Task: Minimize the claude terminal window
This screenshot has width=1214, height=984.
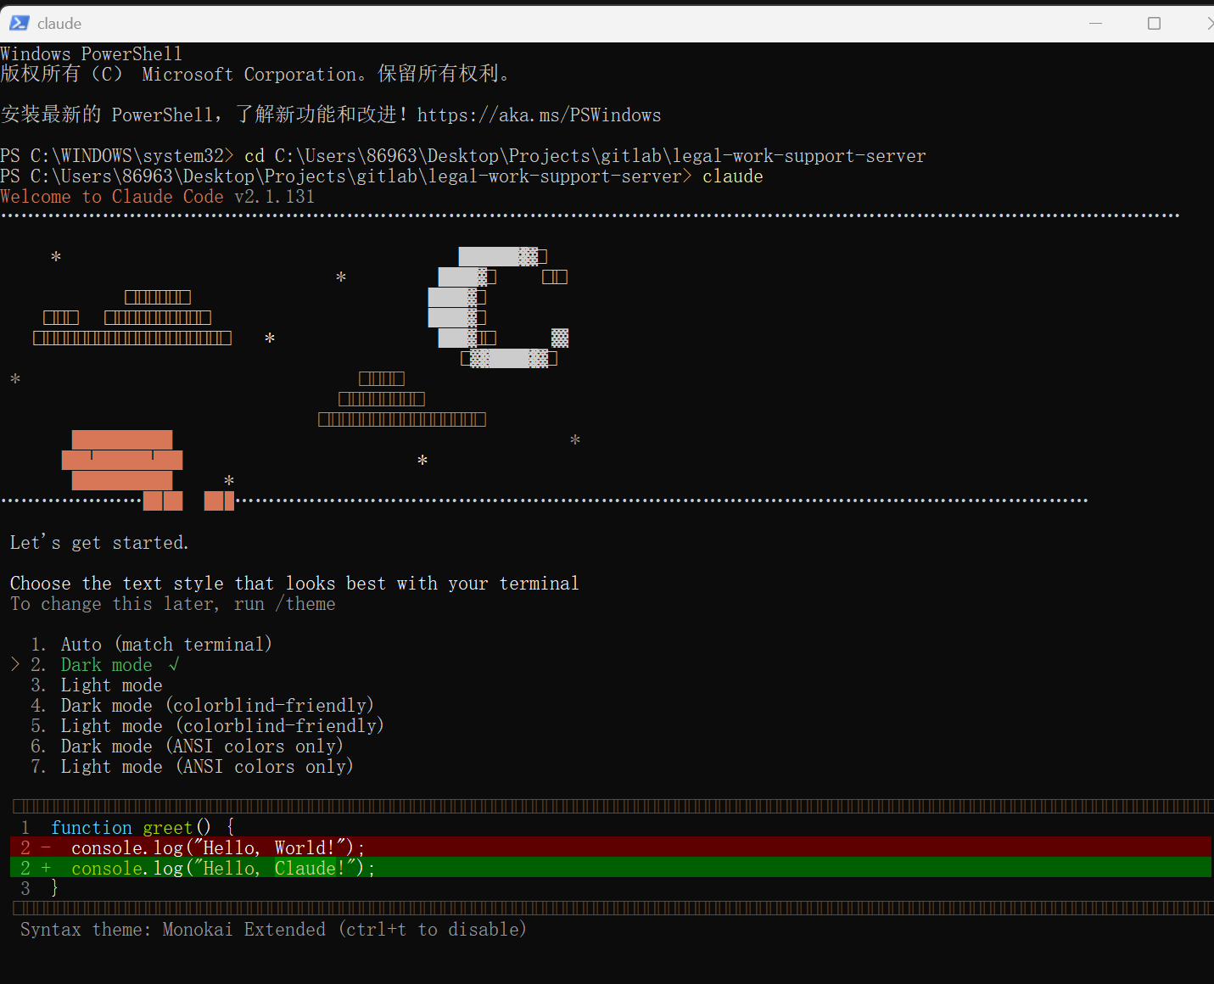Action: click(x=1096, y=23)
